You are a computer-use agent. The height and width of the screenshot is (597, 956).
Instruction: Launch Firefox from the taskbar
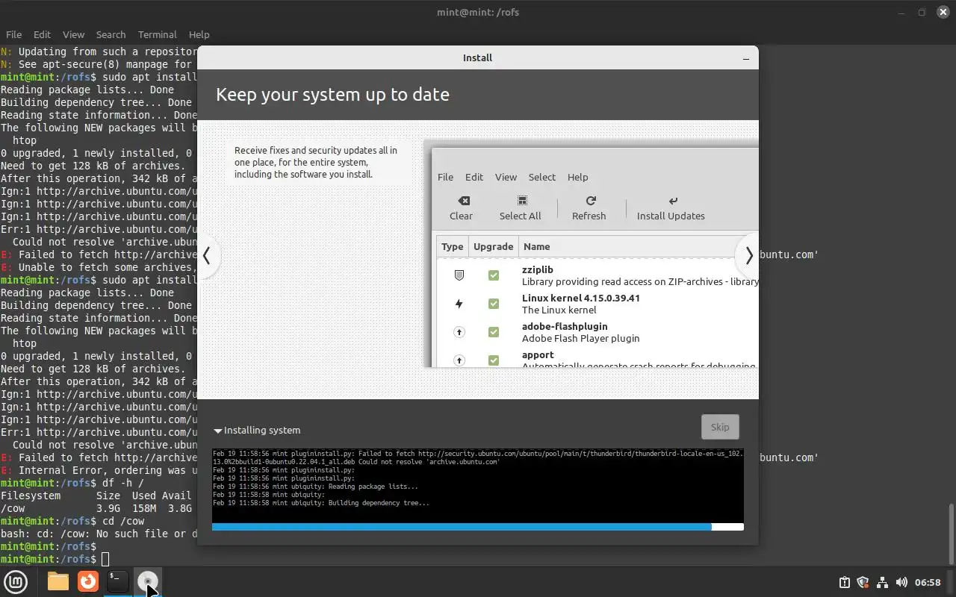88,581
